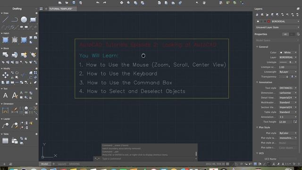The height and width of the screenshot is (170, 302).
Task: Select the Rectangle drawing tool
Action: click(x=33, y=19)
